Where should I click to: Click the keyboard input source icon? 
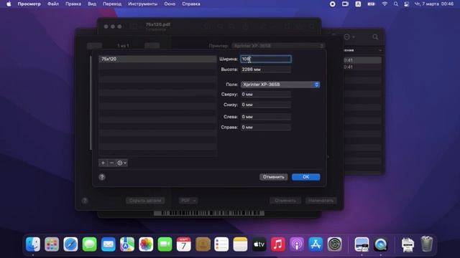(358, 4)
